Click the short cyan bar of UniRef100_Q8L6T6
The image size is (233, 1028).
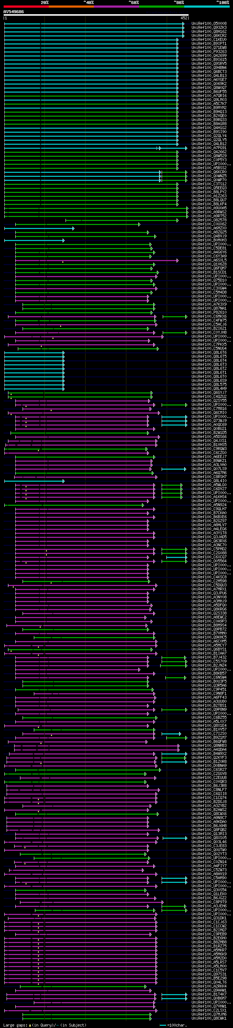tap(34, 352)
